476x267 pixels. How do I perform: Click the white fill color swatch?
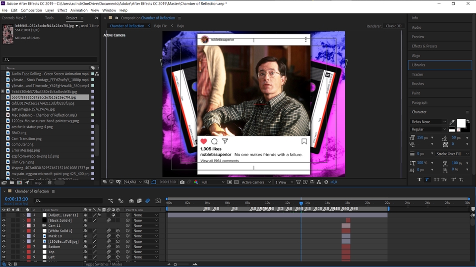point(461,122)
